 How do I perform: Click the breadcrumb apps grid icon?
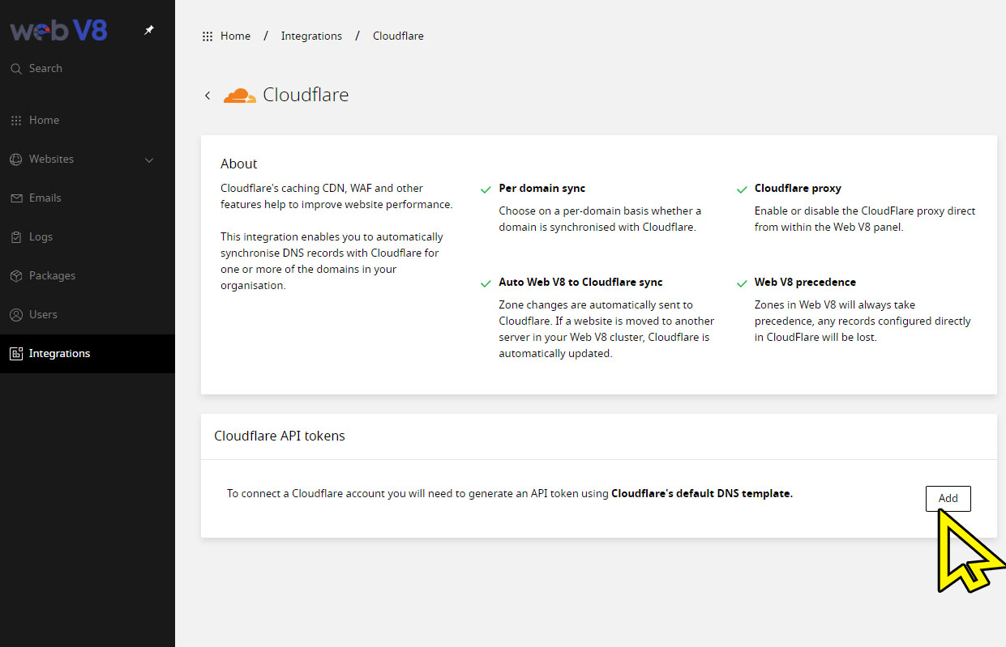[x=208, y=36]
